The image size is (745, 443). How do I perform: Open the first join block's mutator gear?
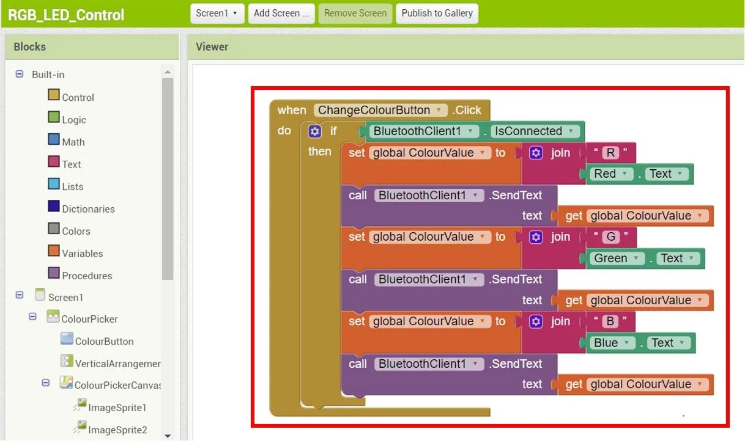point(536,153)
